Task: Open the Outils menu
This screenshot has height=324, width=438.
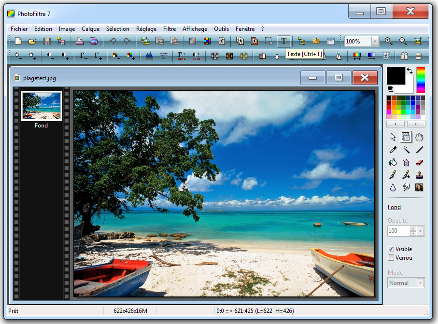Action: click(x=221, y=29)
